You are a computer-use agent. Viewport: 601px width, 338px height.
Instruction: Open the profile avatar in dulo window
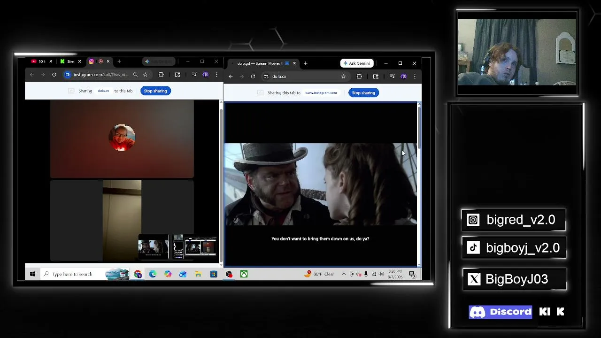(403, 77)
